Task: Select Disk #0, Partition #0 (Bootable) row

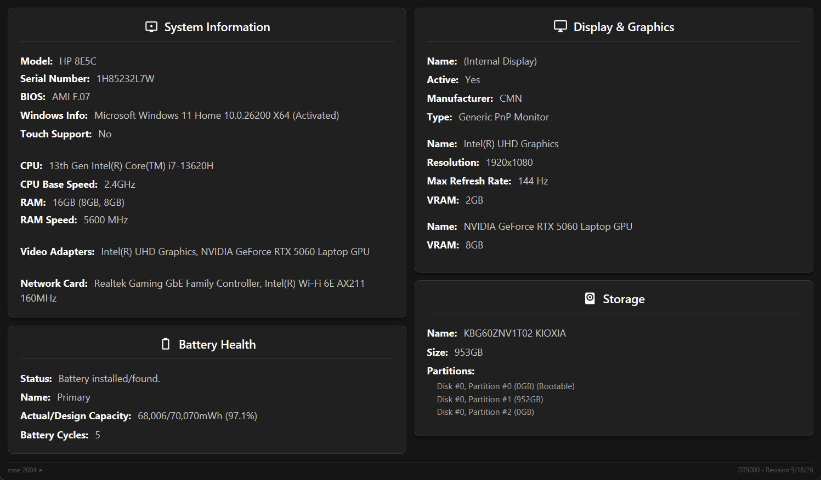Action: tap(506, 386)
